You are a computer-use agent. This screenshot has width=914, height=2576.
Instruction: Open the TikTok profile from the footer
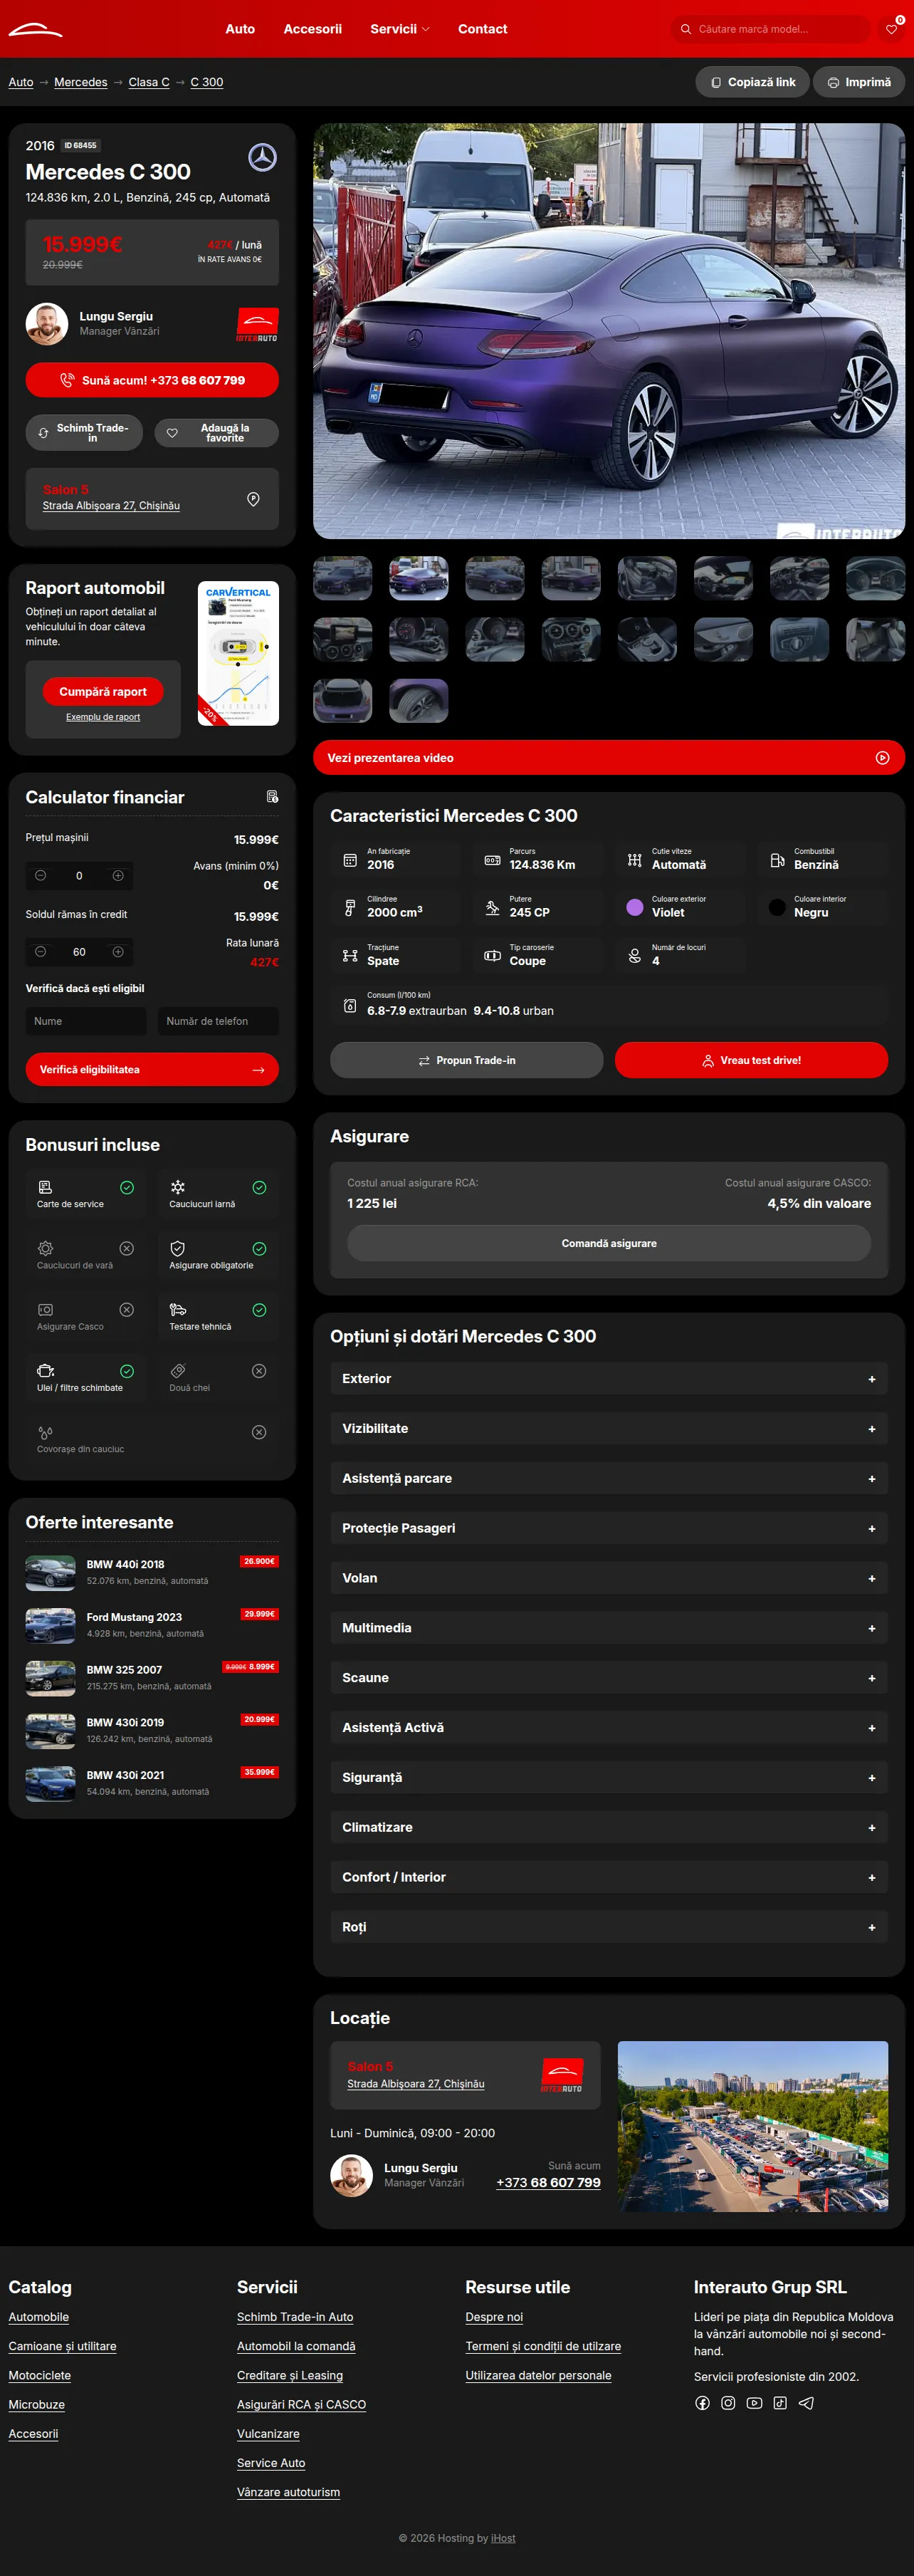pos(780,2403)
